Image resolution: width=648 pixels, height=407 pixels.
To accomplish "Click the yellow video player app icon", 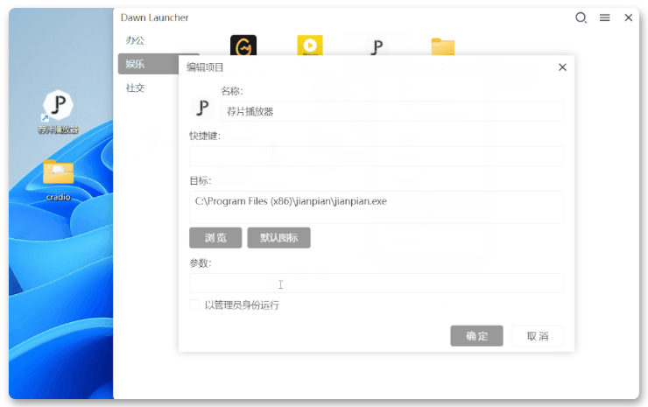I will [309, 46].
